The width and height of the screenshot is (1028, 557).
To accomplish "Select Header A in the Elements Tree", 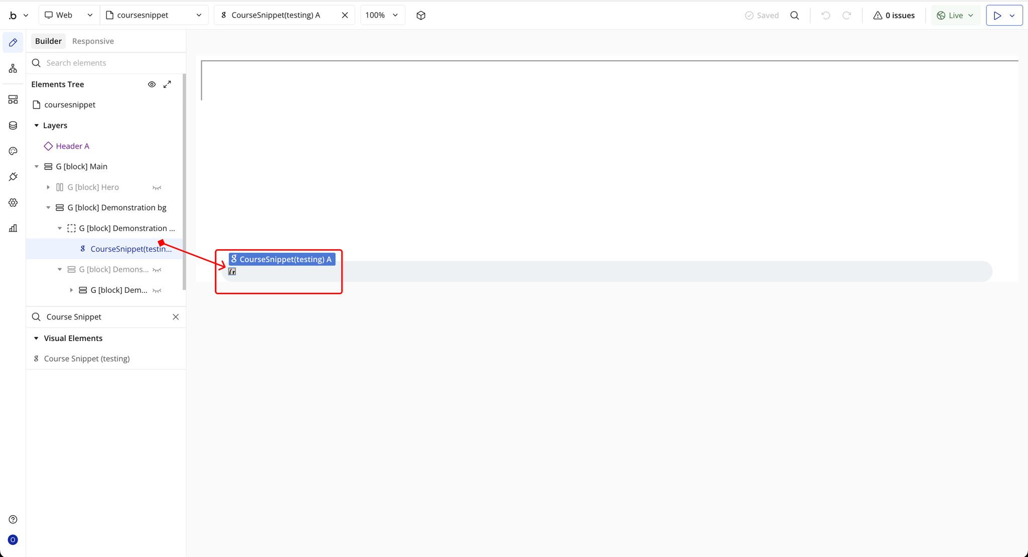I will [72, 146].
